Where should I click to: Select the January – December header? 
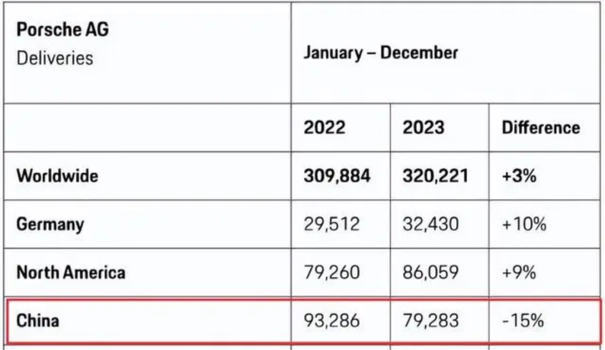(381, 53)
